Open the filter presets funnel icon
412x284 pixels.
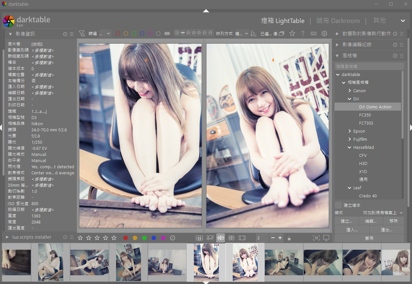(82, 33)
